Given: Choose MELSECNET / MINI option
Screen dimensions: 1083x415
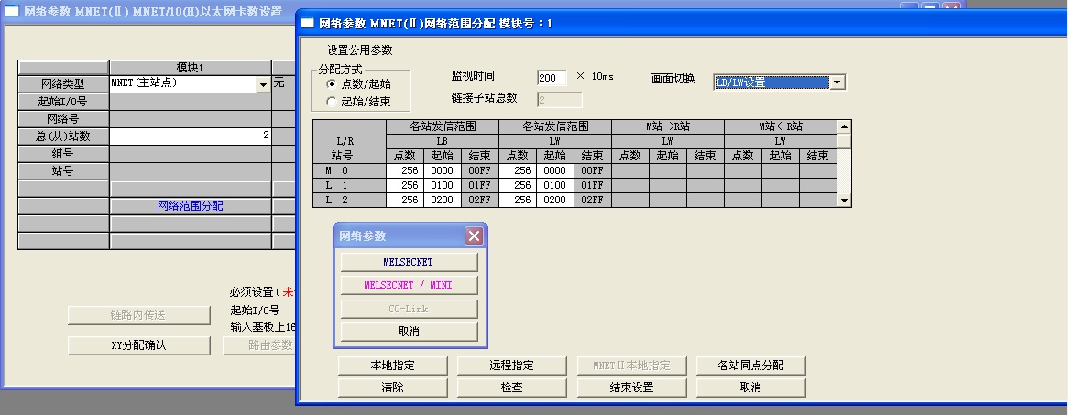Looking at the screenshot, I should pyautogui.click(x=409, y=285).
